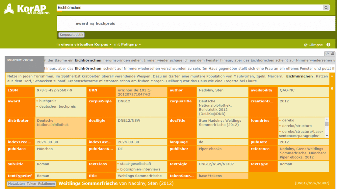Click the Eichhörnchen search input field
The image size is (337, 189).
[x=190, y=8]
